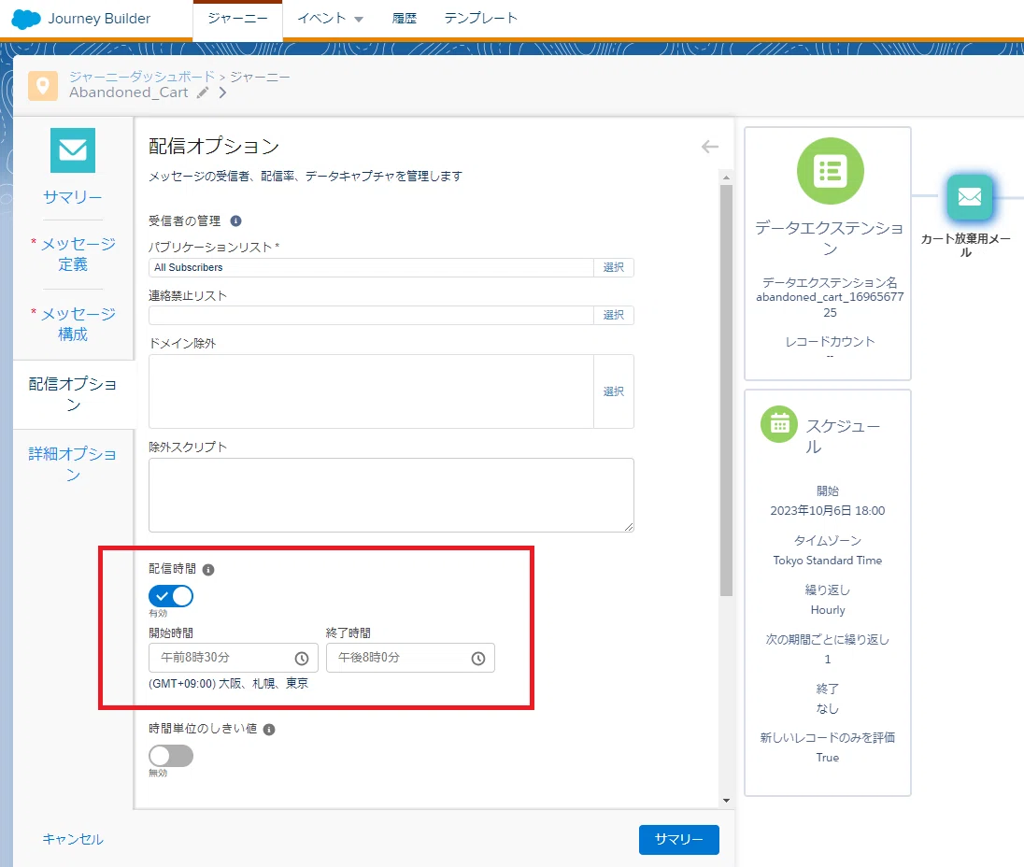Click the 終了時間 field 午後8時0分
The width and height of the screenshot is (1024, 867).
click(x=410, y=658)
